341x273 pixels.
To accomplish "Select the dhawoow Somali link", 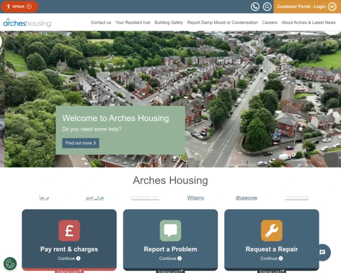I will point(246,198).
